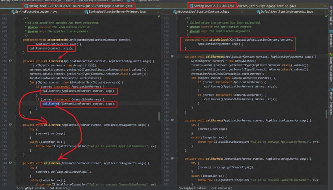This screenshot has height=190, width=333.
Task: Click green inspection checkmark in right editor
Action: 326,16
